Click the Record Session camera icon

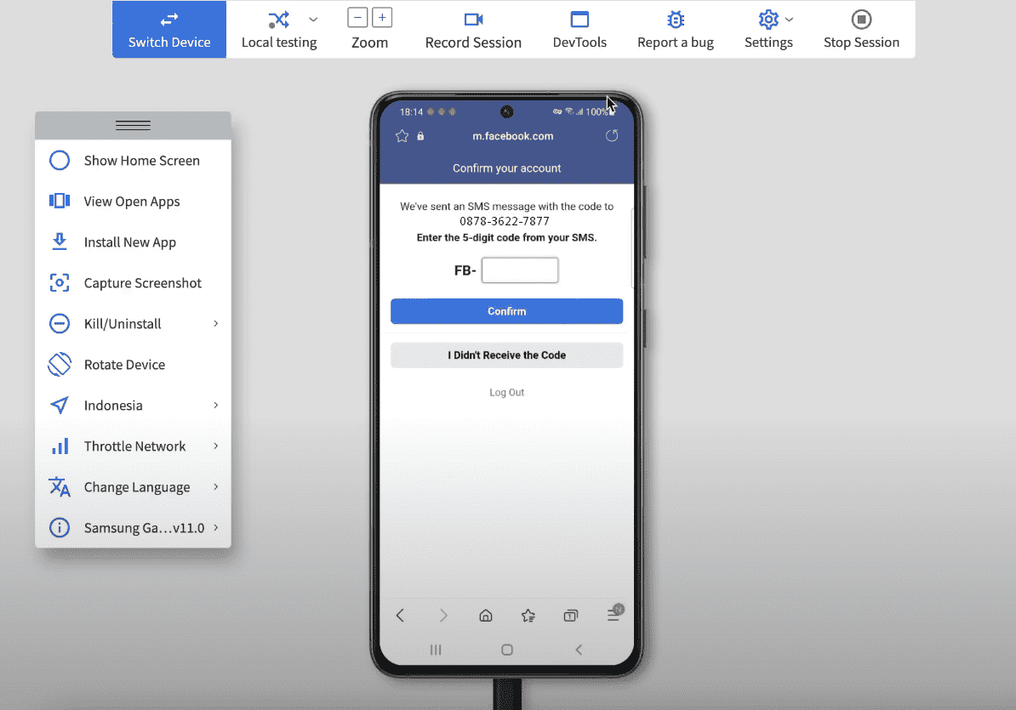pos(473,20)
